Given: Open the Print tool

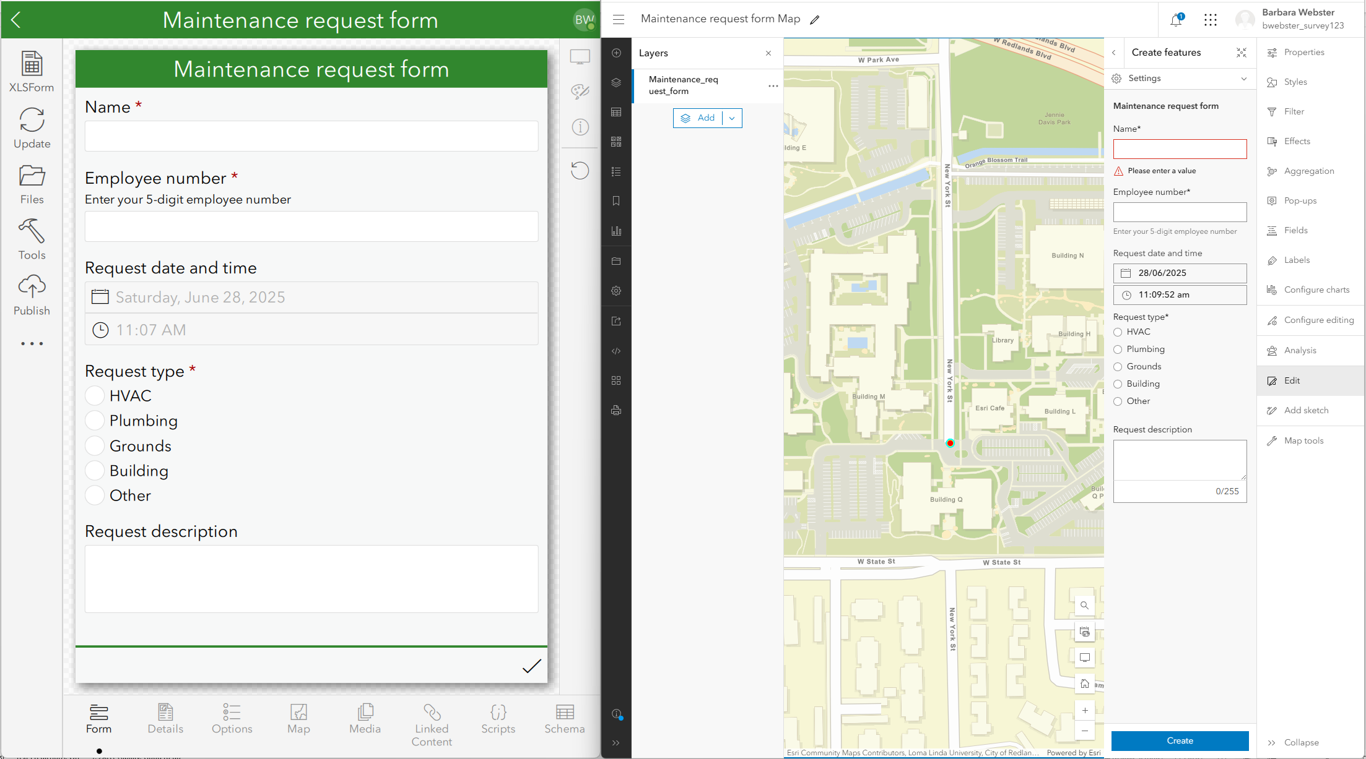Looking at the screenshot, I should click(x=616, y=410).
